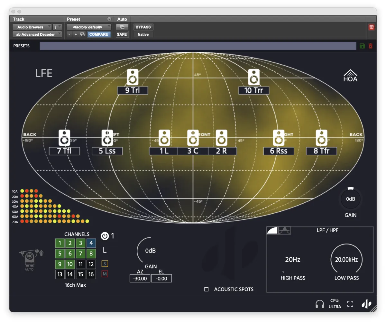The height and width of the screenshot is (323, 386).
Task: Click the 9 Trl speaker label
Action: [x=133, y=90]
